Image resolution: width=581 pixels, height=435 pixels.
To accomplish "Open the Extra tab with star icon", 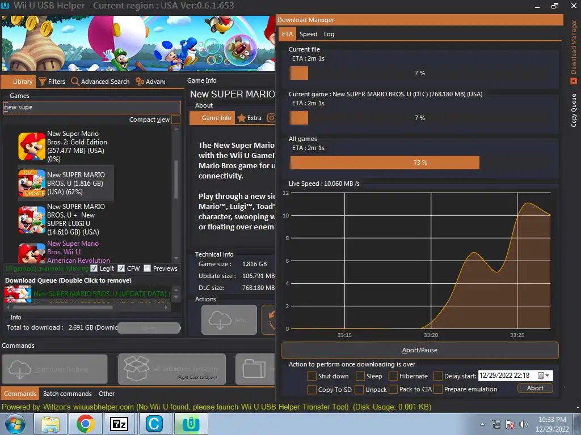I will click(250, 118).
